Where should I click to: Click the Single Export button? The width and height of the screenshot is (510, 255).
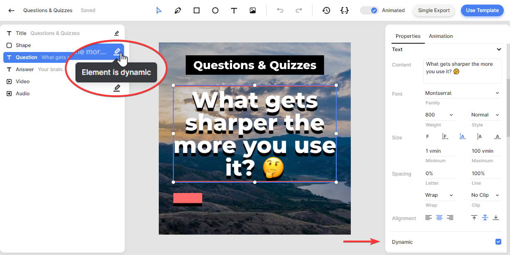click(x=434, y=10)
